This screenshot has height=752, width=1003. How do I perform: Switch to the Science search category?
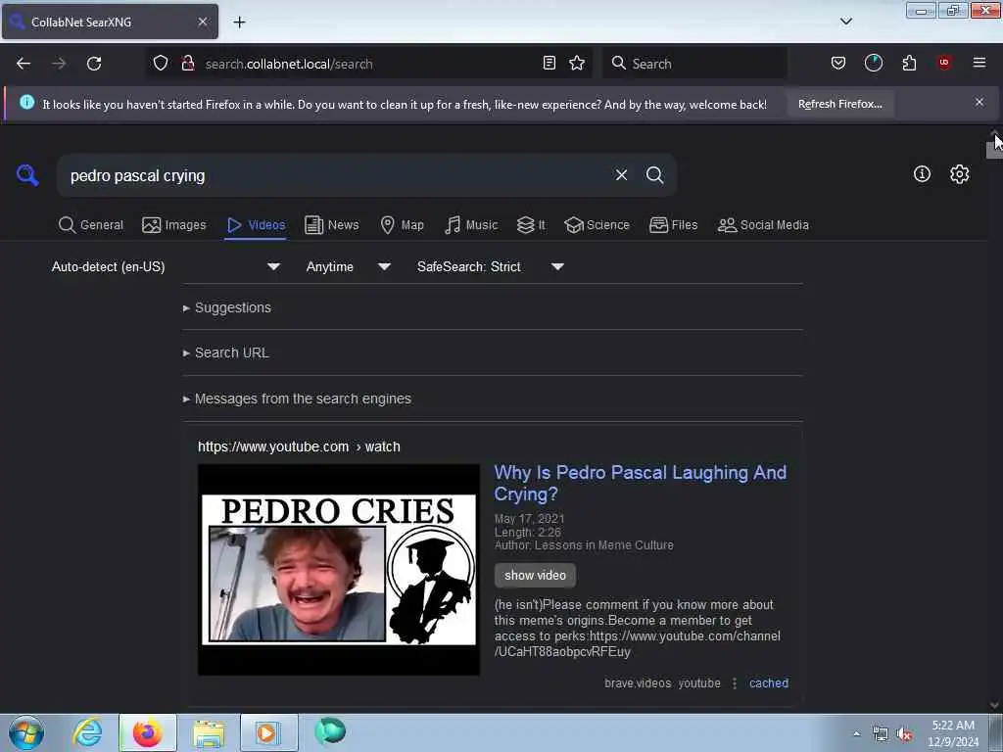597,225
